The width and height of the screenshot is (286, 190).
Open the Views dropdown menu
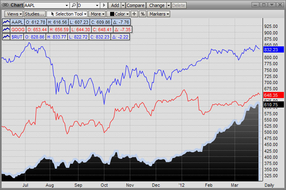pyautogui.click(x=14, y=14)
